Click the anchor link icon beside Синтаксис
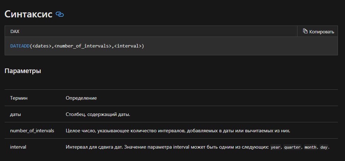Viewport: 345px width, 161px height. pyautogui.click(x=60, y=15)
